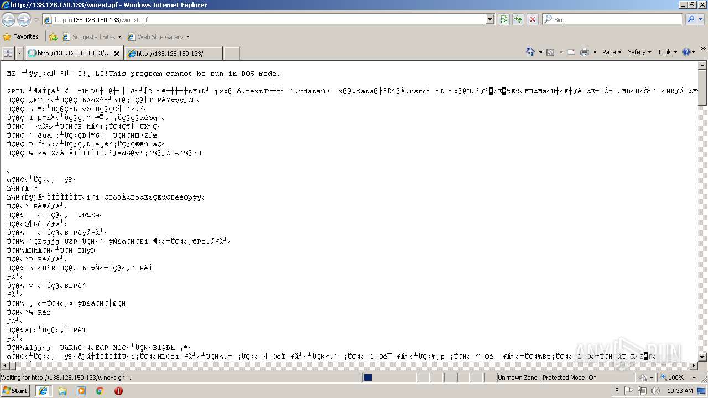Open Suggested Sites link

click(x=91, y=37)
